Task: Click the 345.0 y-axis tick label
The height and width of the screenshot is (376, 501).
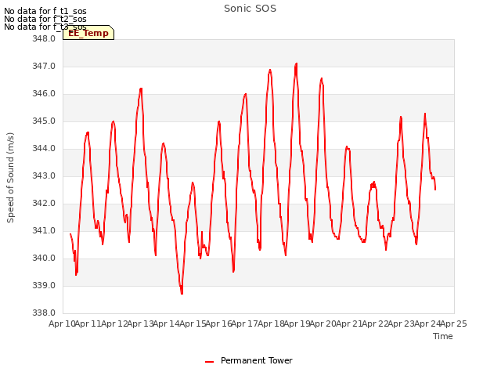Action: [44, 121]
